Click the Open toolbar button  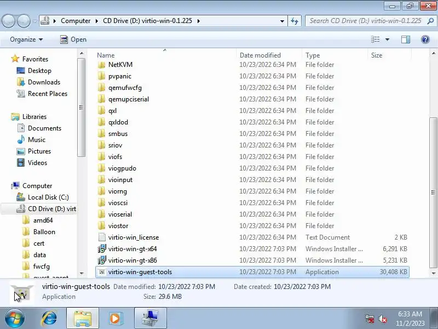coord(73,39)
